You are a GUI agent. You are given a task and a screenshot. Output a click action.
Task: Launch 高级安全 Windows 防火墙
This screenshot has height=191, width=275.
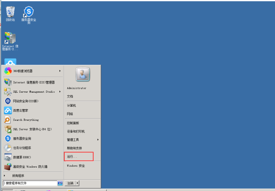(x=33, y=167)
